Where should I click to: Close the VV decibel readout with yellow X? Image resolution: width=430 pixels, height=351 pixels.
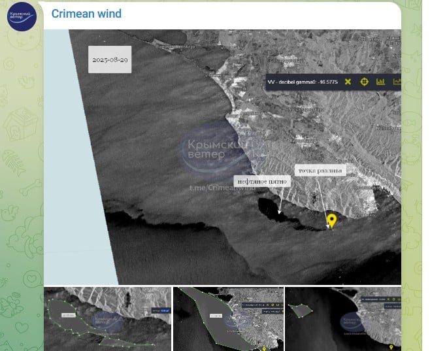348,82
